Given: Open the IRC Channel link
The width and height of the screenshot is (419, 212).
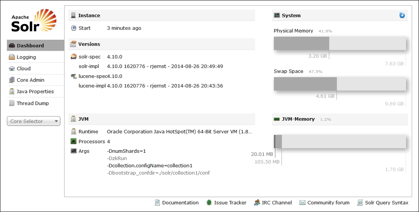Looking at the screenshot, I should coord(277,203).
